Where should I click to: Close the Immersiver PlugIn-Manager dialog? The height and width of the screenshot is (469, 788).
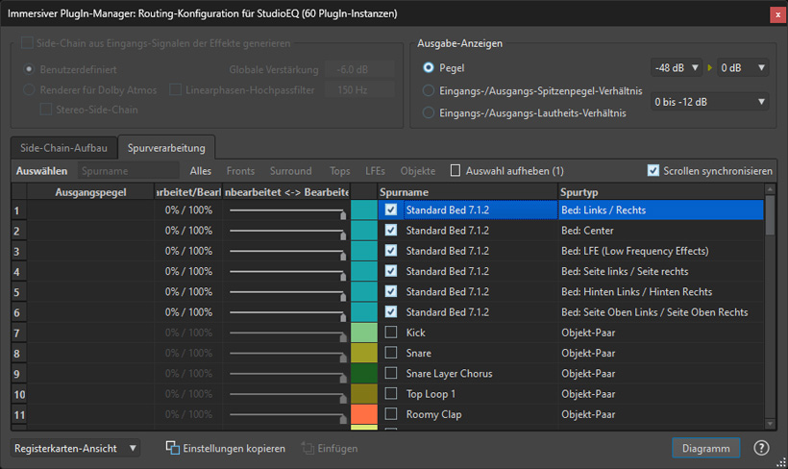click(x=778, y=14)
